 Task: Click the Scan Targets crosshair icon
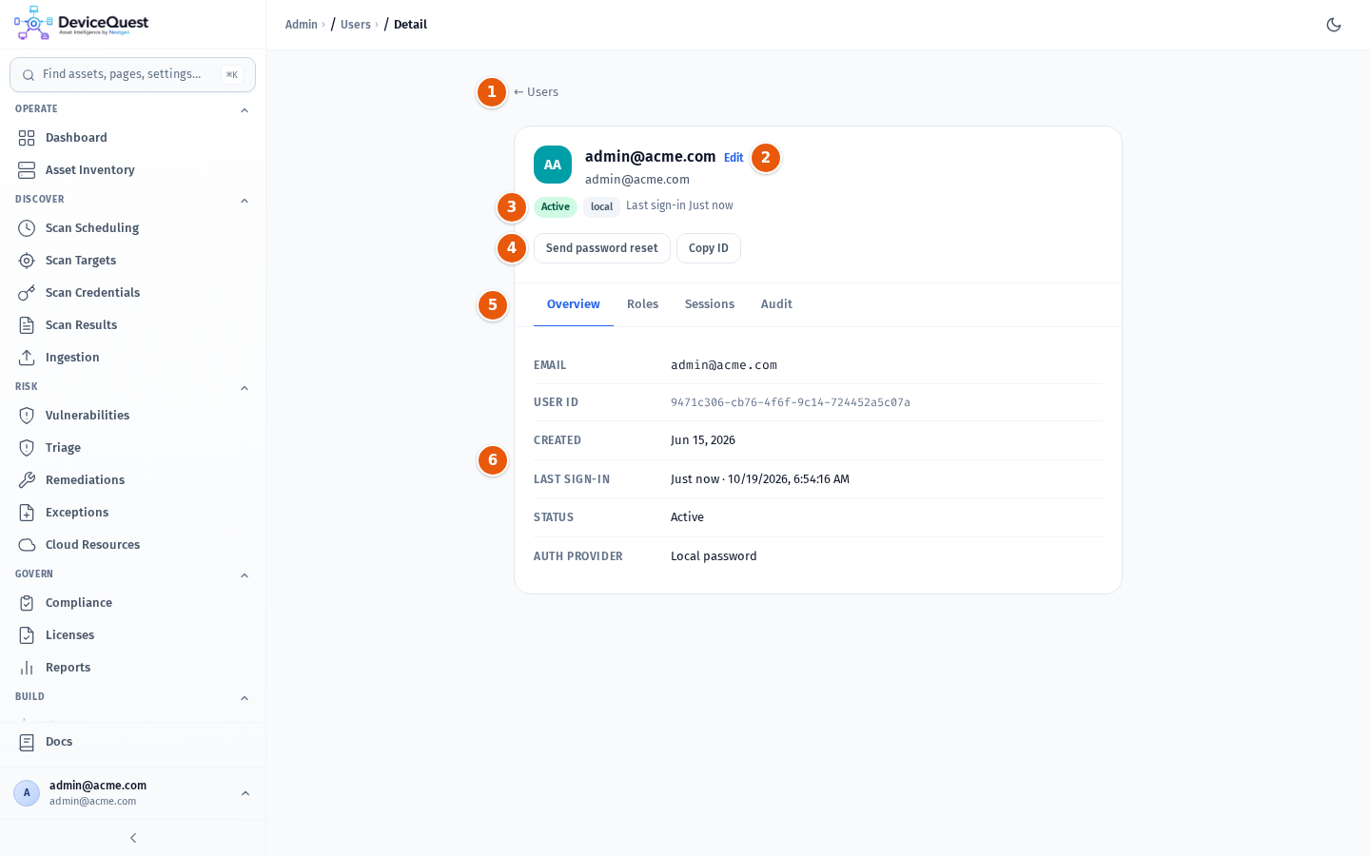tap(27, 261)
